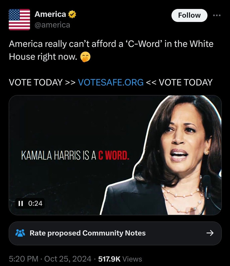Screen dimensions: 230x266
Task: Pause the playing video
Action: pyautogui.click(x=21, y=203)
